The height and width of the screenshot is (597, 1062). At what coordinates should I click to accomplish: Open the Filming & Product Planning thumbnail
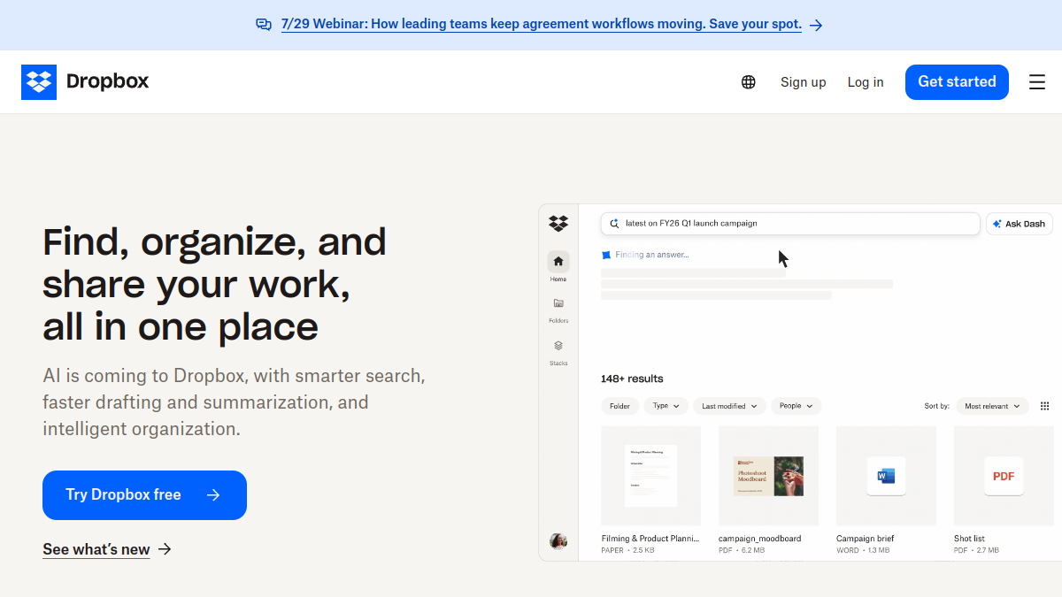(650, 476)
